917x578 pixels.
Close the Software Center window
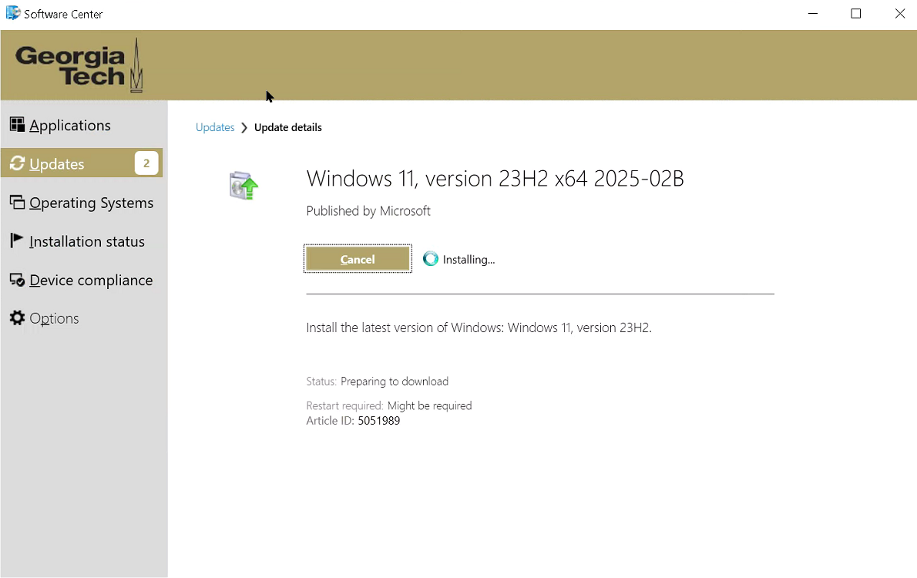(x=899, y=13)
